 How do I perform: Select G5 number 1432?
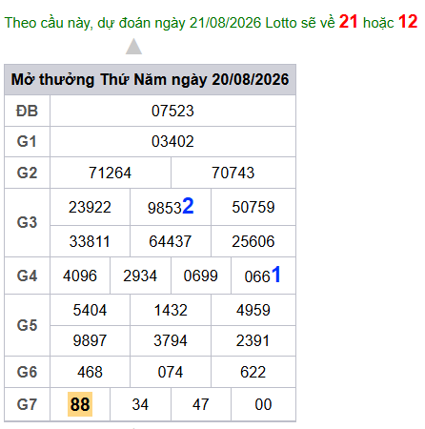(x=171, y=310)
